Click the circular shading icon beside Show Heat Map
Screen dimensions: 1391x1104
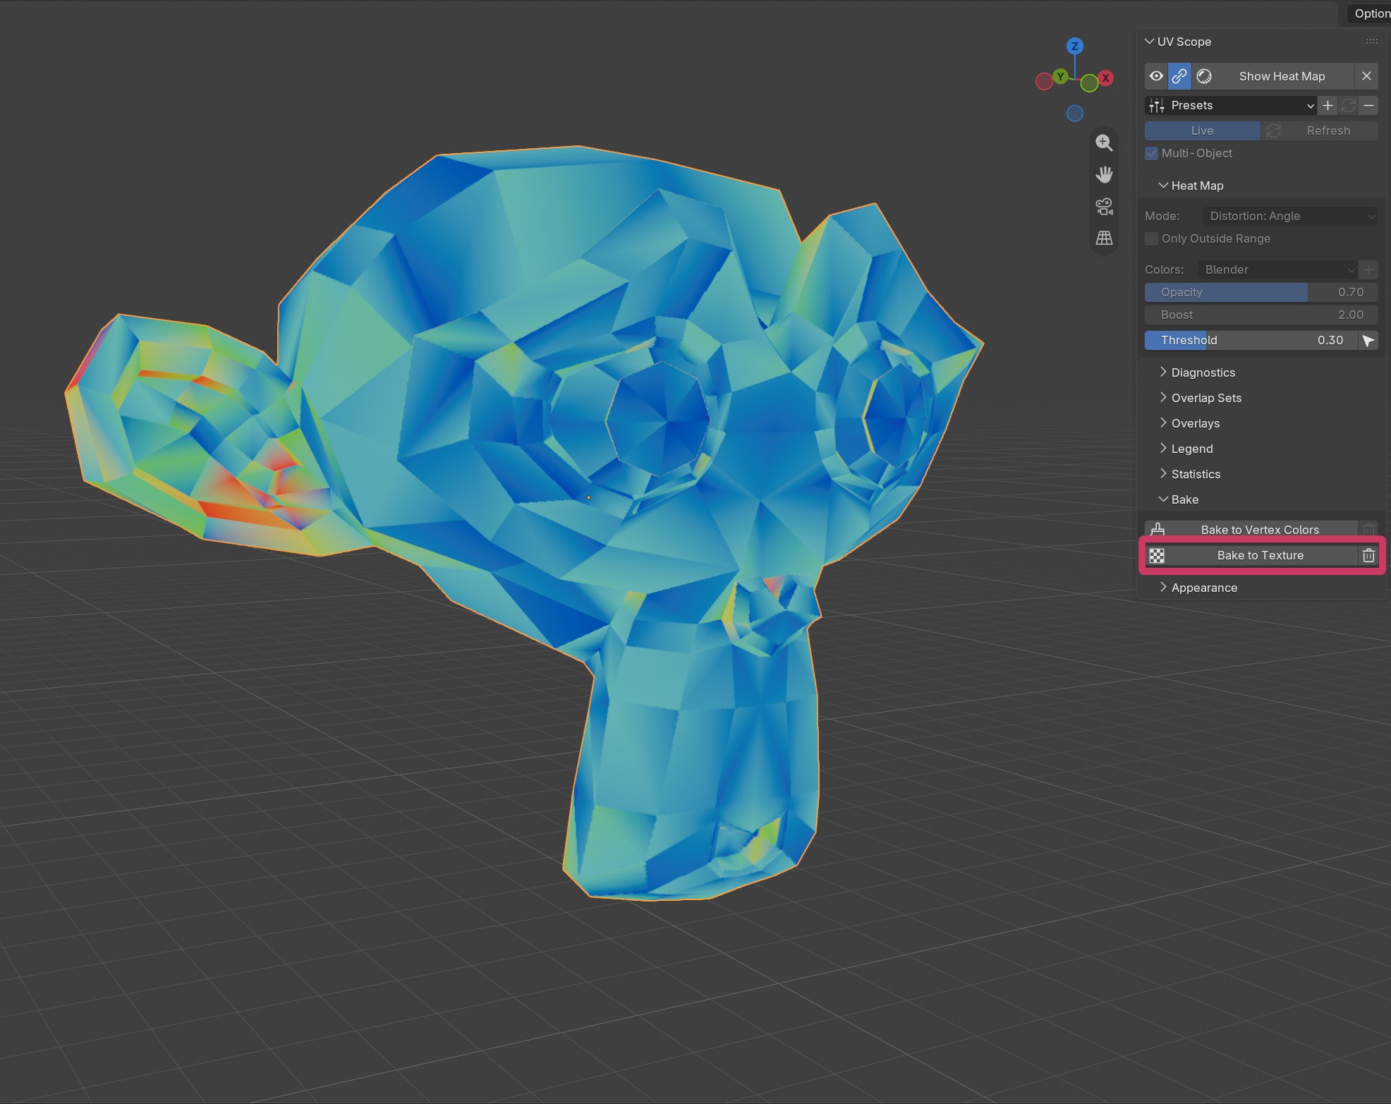click(1204, 76)
